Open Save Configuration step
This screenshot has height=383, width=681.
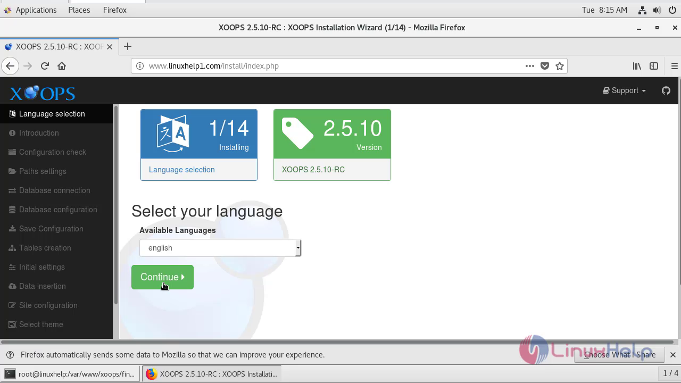[x=56, y=229]
